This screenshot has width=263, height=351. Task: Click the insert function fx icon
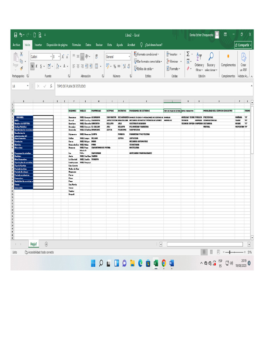pos(51,86)
